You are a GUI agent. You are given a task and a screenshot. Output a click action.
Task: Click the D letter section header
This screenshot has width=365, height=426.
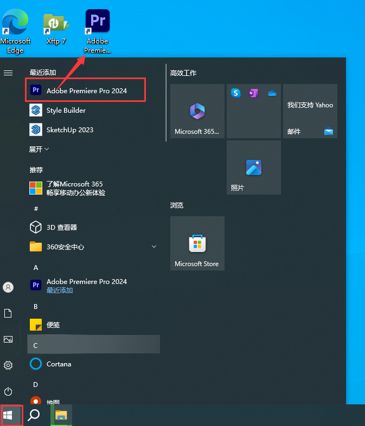coord(36,384)
